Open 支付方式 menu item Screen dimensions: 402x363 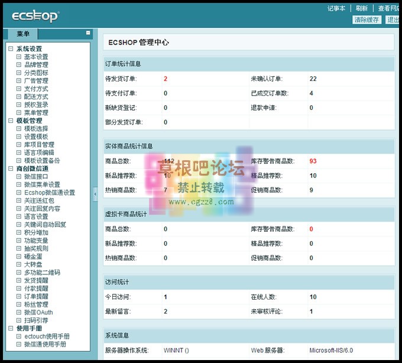coord(36,89)
